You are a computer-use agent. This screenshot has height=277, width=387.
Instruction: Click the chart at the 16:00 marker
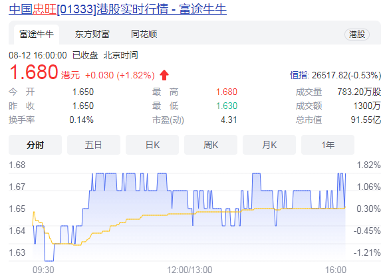point(336,270)
